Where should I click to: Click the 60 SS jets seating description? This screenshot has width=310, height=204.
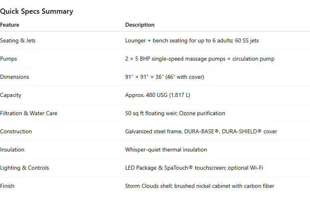pos(192,40)
